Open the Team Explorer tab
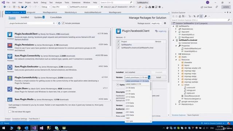 [193, 115]
